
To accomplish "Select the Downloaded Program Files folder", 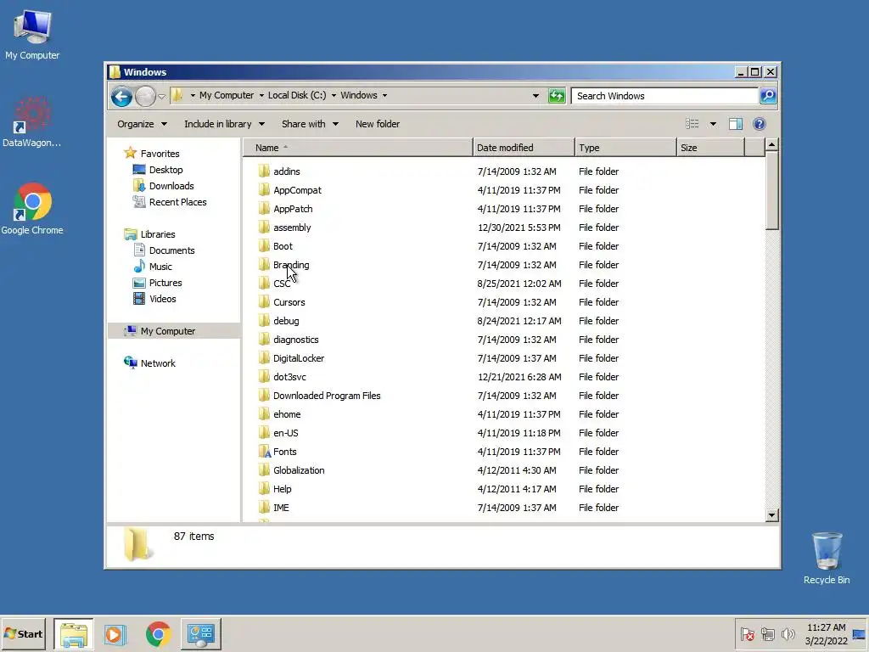I will (x=327, y=396).
